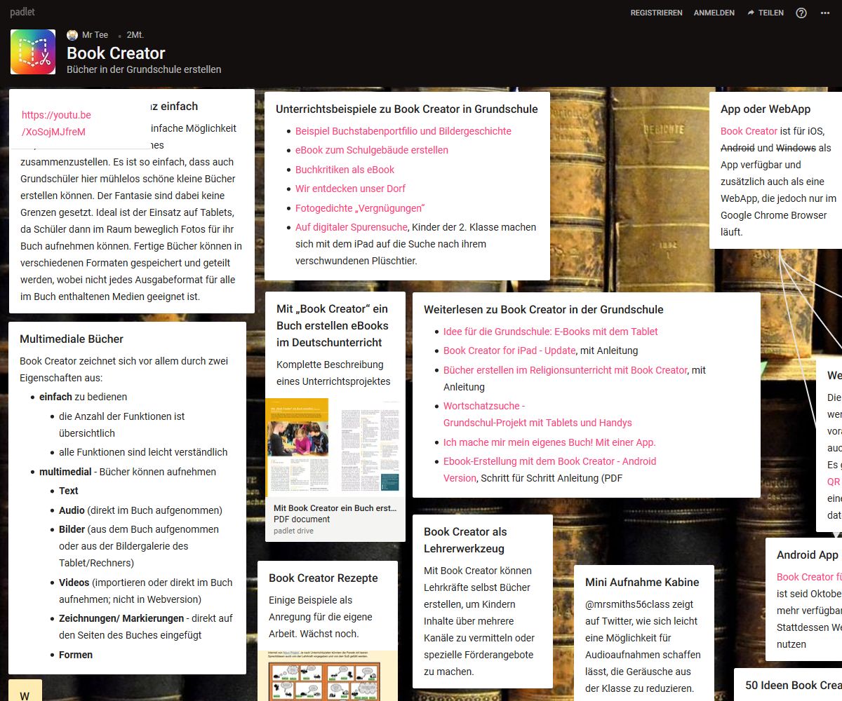
Task: Open Auf digitaler Spurensuche link
Action: pyautogui.click(x=351, y=227)
